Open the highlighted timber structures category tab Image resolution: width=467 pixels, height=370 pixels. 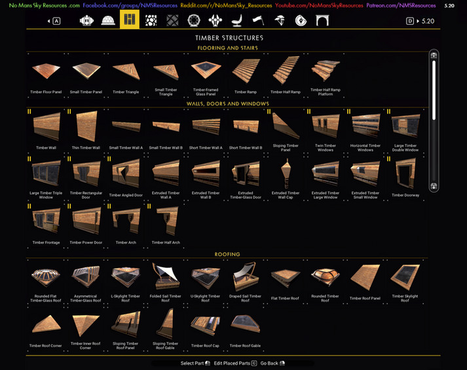[130, 20]
